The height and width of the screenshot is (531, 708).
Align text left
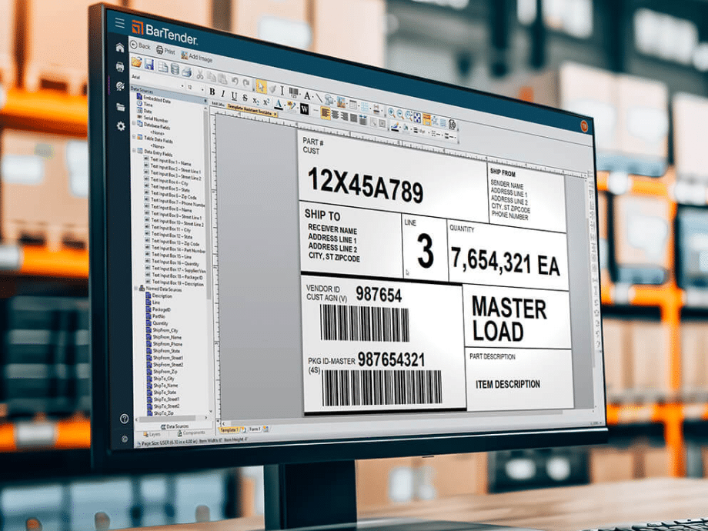tap(325, 113)
